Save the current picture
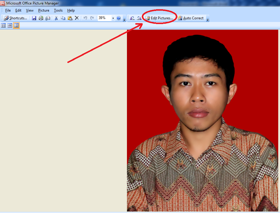The width and height of the screenshot is (280, 213). [x=34, y=18]
